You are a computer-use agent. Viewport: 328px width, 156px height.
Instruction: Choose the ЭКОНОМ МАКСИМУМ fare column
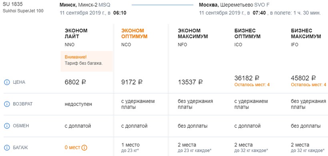[x=193, y=34]
